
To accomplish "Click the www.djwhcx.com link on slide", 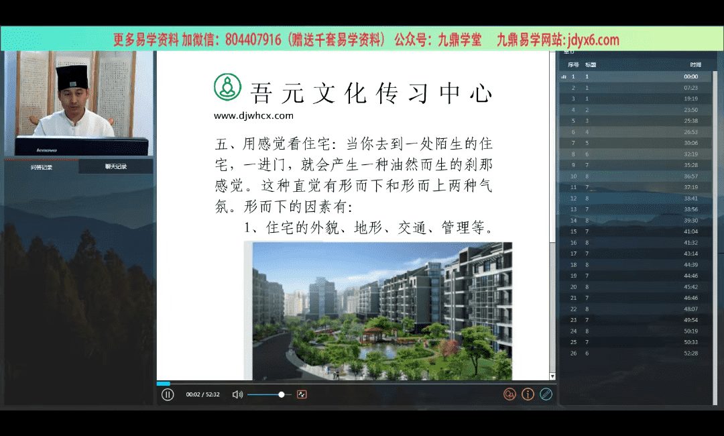I will click(x=253, y=116).
